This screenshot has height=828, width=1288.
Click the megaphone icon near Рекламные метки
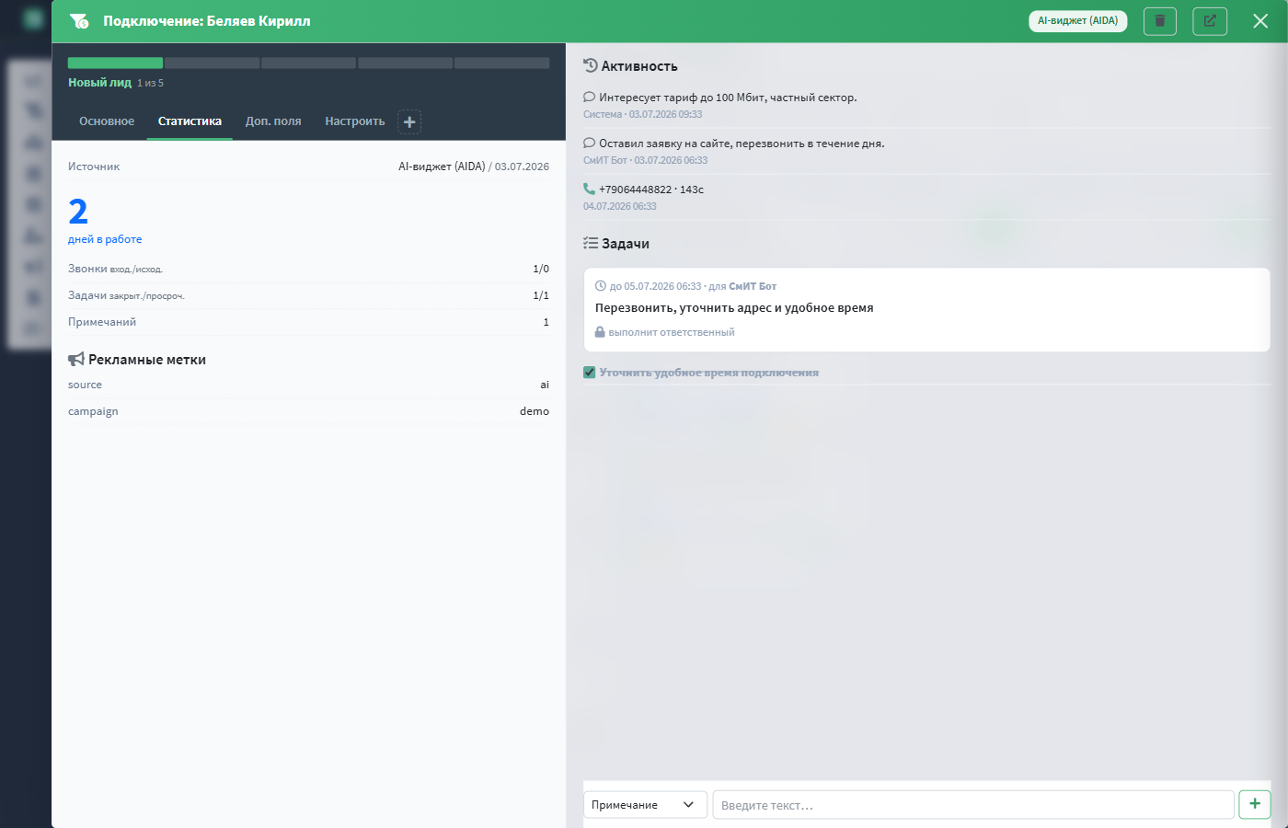point(76,359)
